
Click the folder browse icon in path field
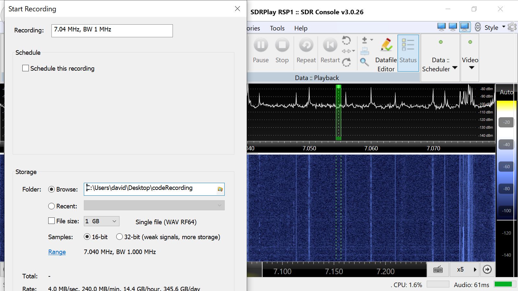pos(220,189)
